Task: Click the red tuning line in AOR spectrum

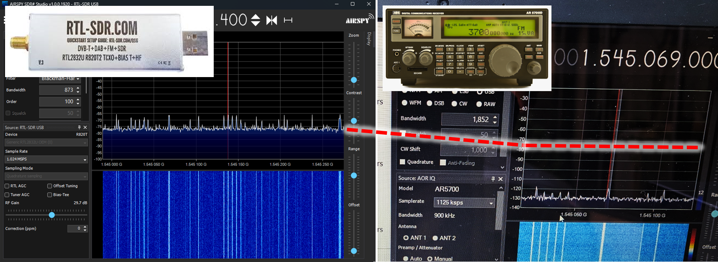Action: pos(614,144)
